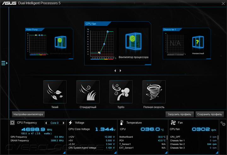
Task: Click Сохранить профиль (save profile) button
Action: [209, 115]
